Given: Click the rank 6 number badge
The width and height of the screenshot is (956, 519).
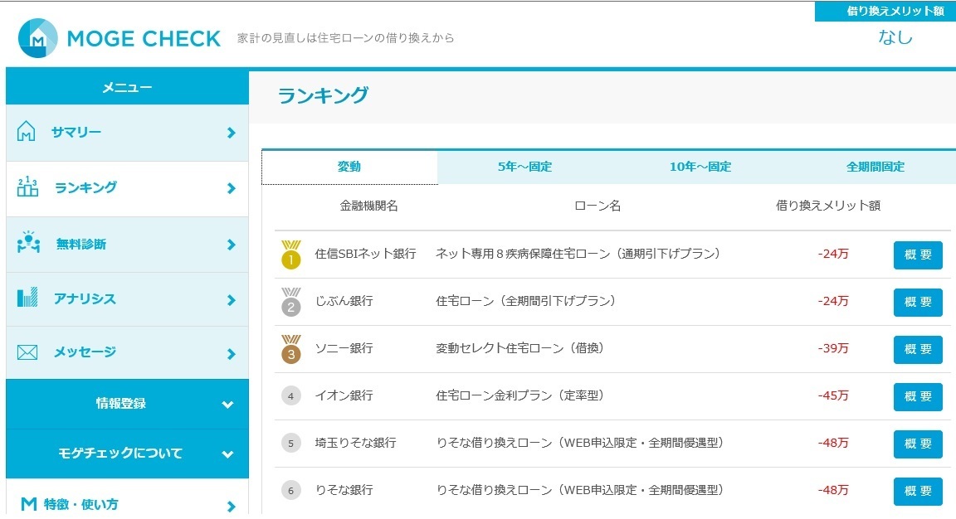Looking at the screenshot, I should (290, 490).
